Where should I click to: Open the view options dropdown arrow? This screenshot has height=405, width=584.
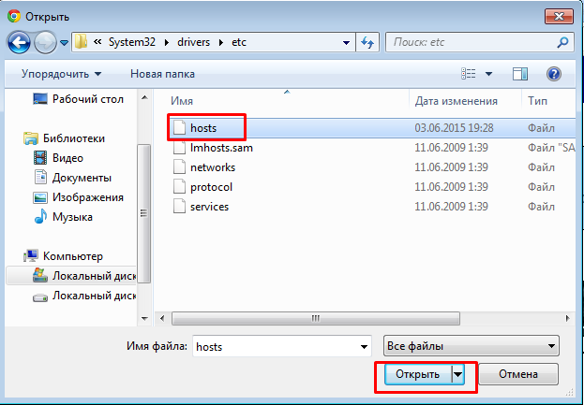488,74
